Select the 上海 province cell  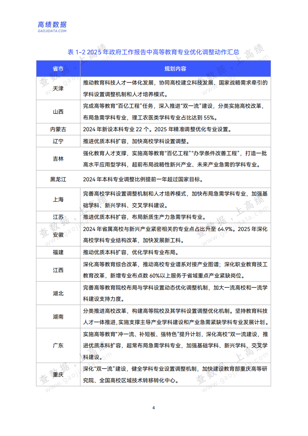tap(58, 200)
